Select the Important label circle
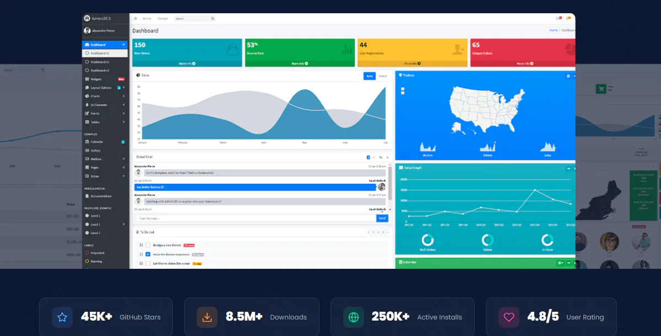661x336 pixels. (86, 253)
